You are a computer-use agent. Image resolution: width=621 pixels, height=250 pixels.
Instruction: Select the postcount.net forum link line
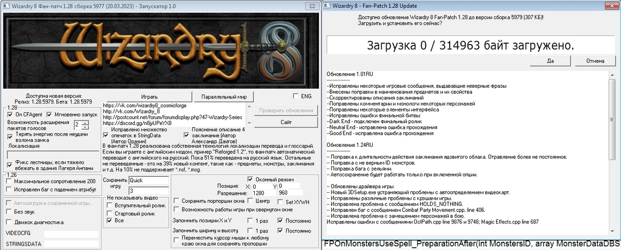172,117
